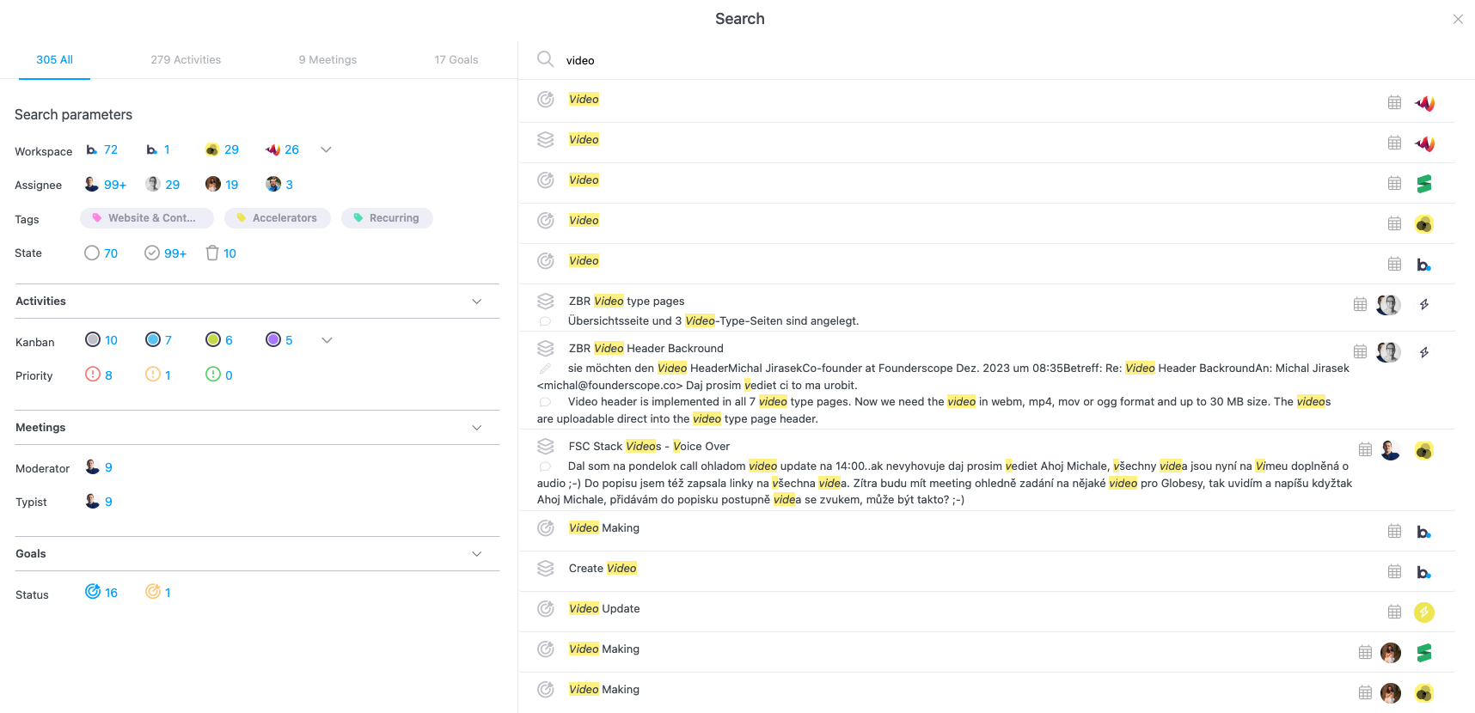Open calendar icon on ZBR Video type pages
The height and width of the screenshot is (713, 1475).
pos(1360,304)
